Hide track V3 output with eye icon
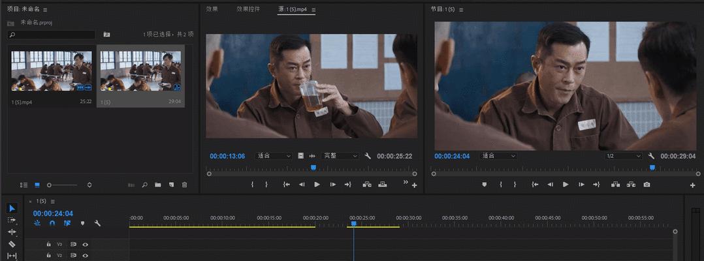Screen dimensions: 704x261 tap(85, 245)
